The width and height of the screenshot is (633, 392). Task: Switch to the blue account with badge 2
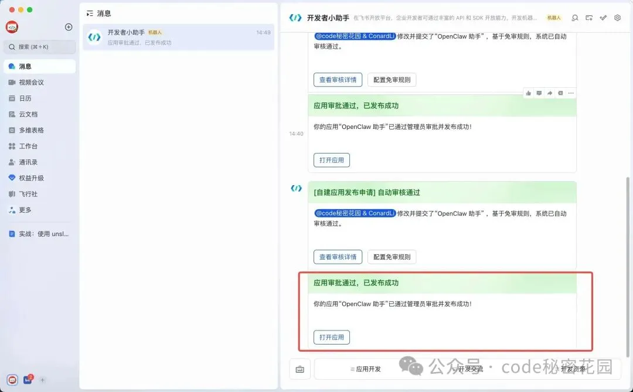[28, 380]
